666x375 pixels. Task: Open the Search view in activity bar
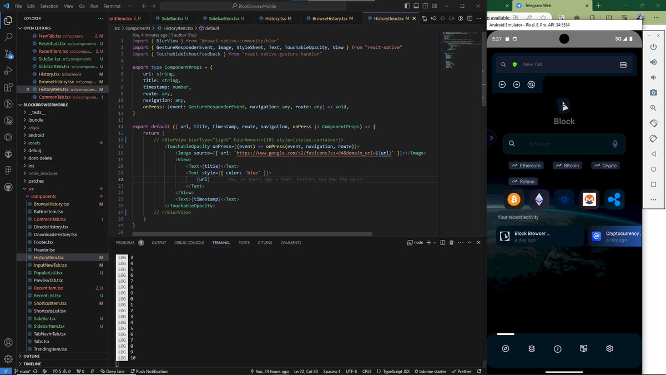point(8,37)
